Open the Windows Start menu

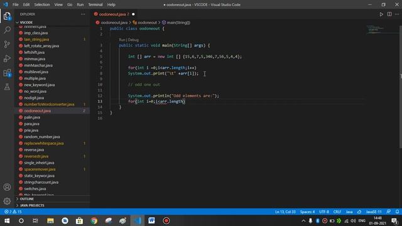point(7,220)
